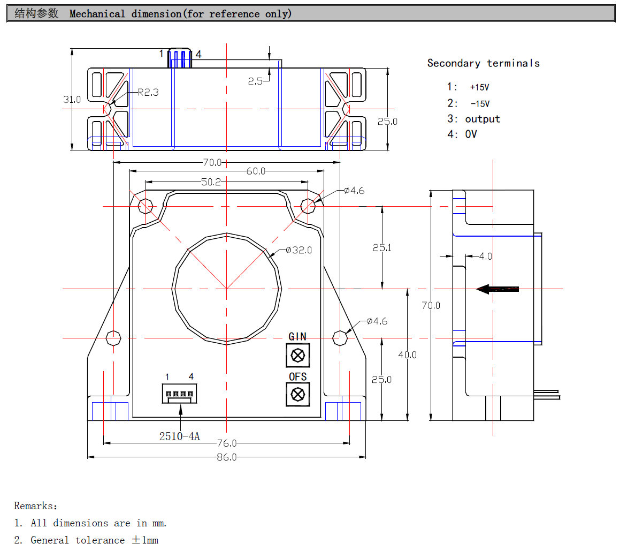
Task: Click the 86.0 overall width dimension
Action: tap(226, 457)
